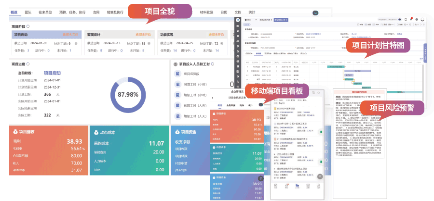
Task: Click the 项目营收 money bag icon
Action: [x=15, y=131]
